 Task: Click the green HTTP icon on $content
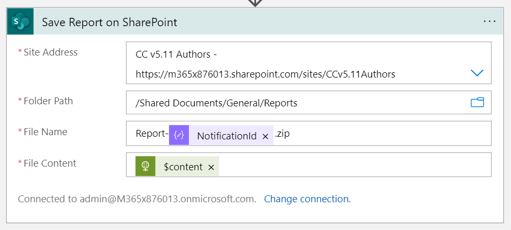click(145, 166)
